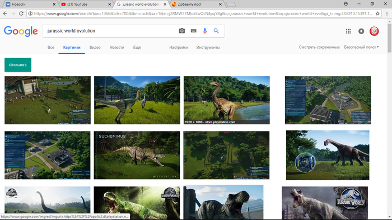Open the dark forest enclosure aerial thumbnail
The height and width of the screenshot is (220, 392).
226,155
